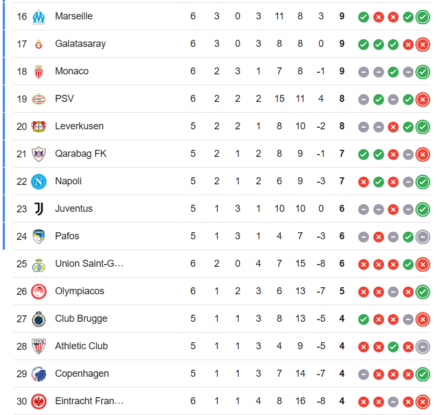
Task: Click Athletic Club's green win form icon
Action: (393, 347)
